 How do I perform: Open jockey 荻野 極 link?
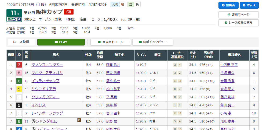pos(111,121)
